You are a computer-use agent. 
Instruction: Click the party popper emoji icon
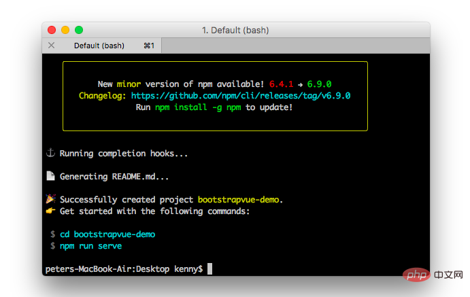coord(50,199)
